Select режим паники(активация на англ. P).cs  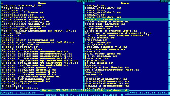click(39, 31)
